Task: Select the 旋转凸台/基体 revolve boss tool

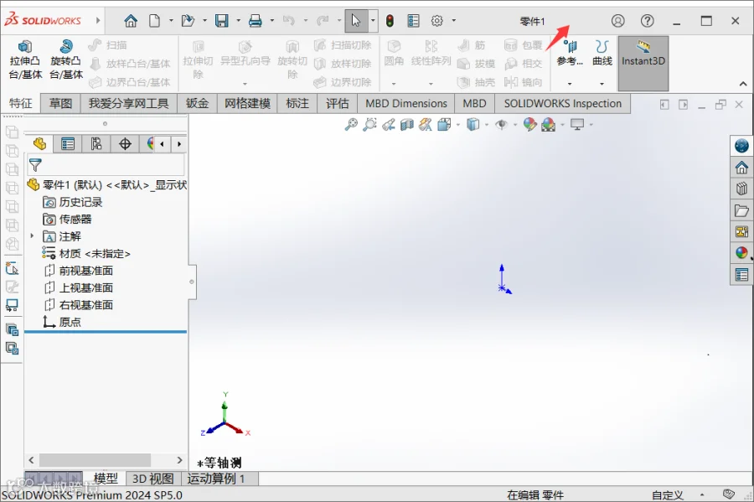Action: tap(66, 60)
